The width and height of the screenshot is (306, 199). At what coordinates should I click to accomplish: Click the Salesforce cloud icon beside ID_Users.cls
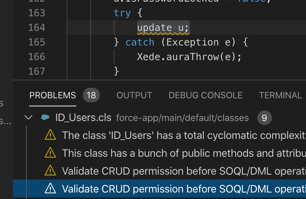(45, 118)
